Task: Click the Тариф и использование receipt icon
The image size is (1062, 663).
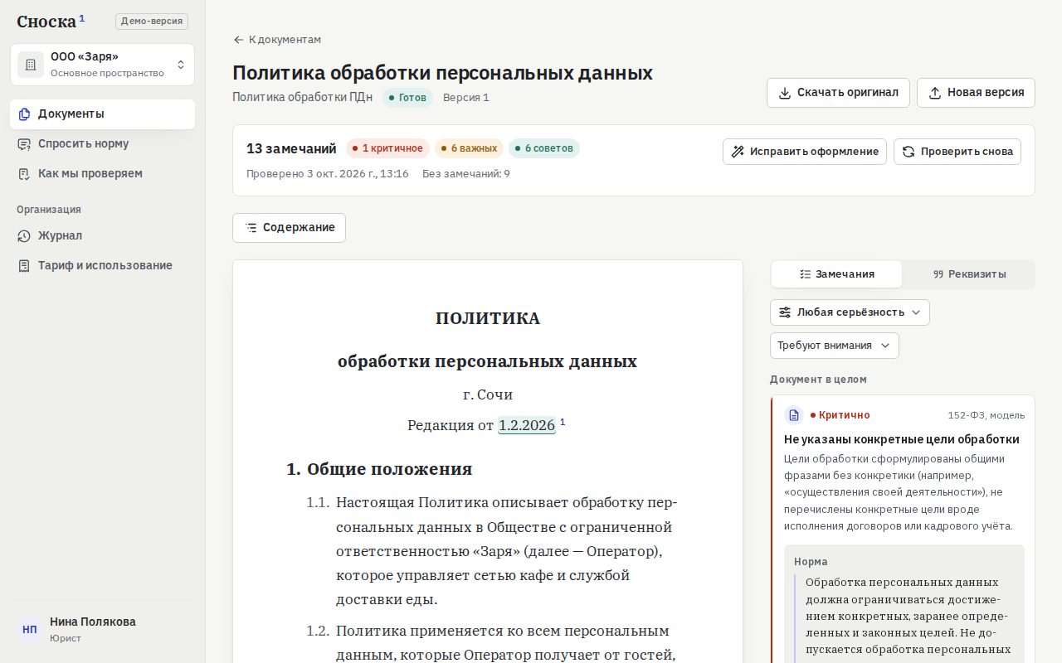Action: 24,266
